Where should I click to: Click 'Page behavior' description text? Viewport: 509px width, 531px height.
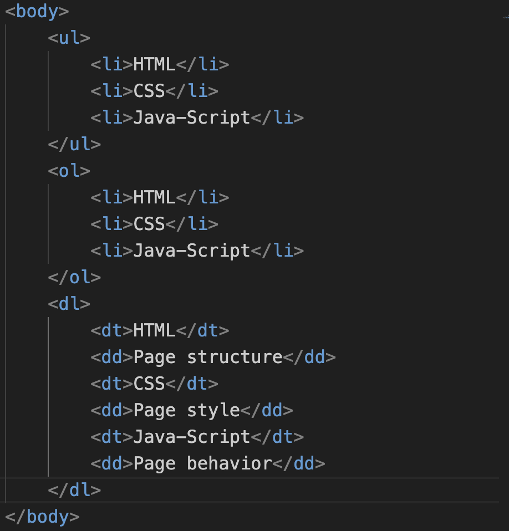[202, 463]
